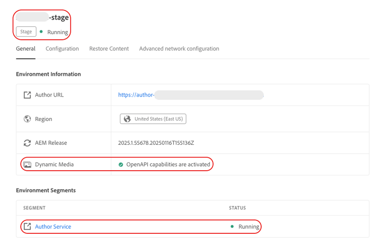Click the AEM Release version number
The height and width of the screenshot is (245, 382).
coord(156,143)
